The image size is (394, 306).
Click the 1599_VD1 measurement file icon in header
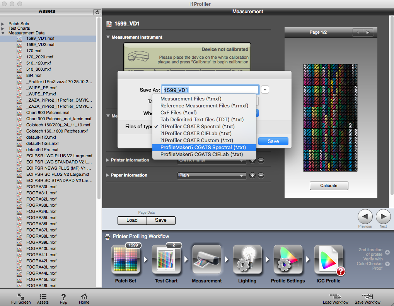(x=109, y=24)
